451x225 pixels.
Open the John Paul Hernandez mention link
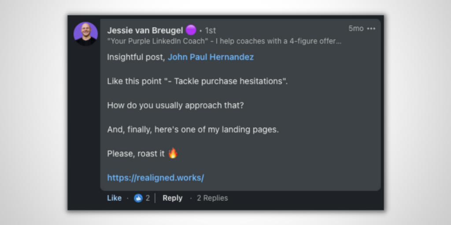pos(211,57)
